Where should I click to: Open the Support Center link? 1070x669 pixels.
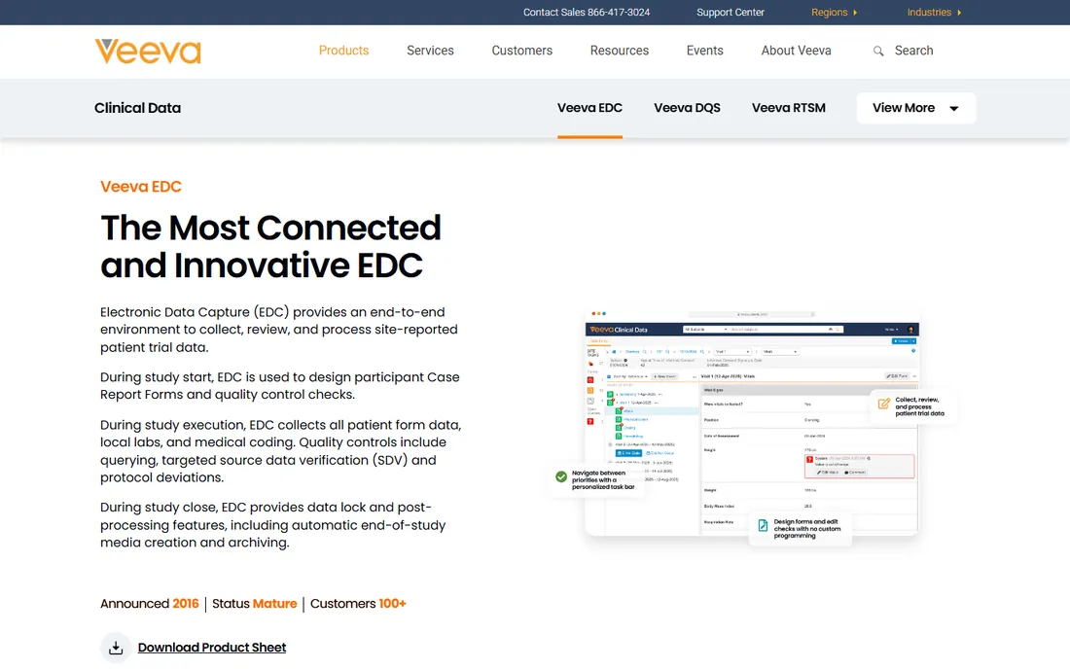(x=731, y=13)
